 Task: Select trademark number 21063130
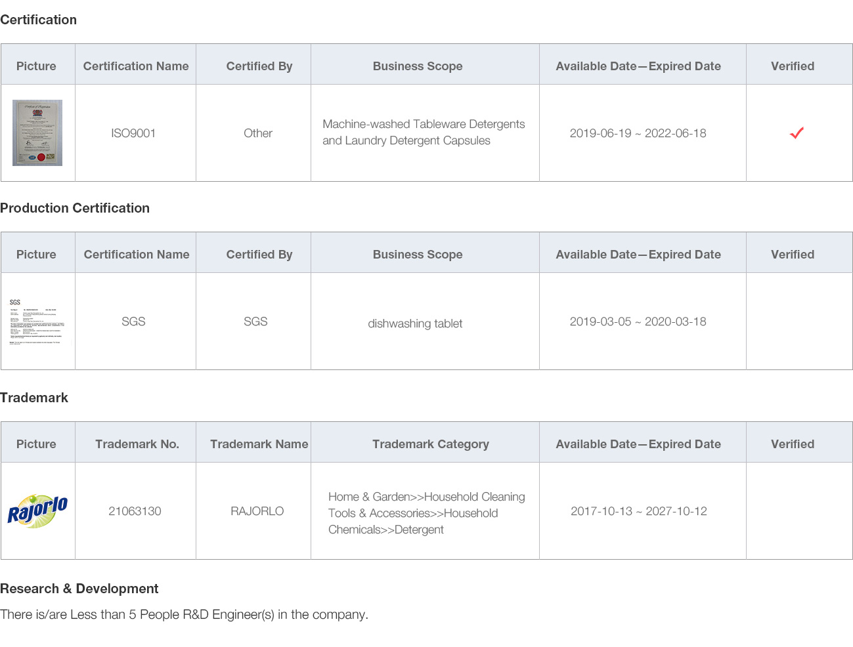tap(135, 511)
